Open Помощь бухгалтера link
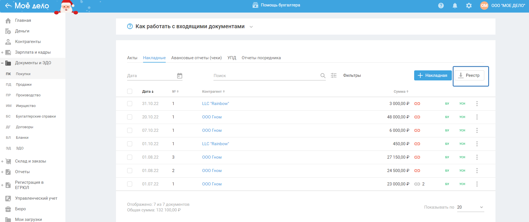 pyautogui.click(x=281, y=5)
